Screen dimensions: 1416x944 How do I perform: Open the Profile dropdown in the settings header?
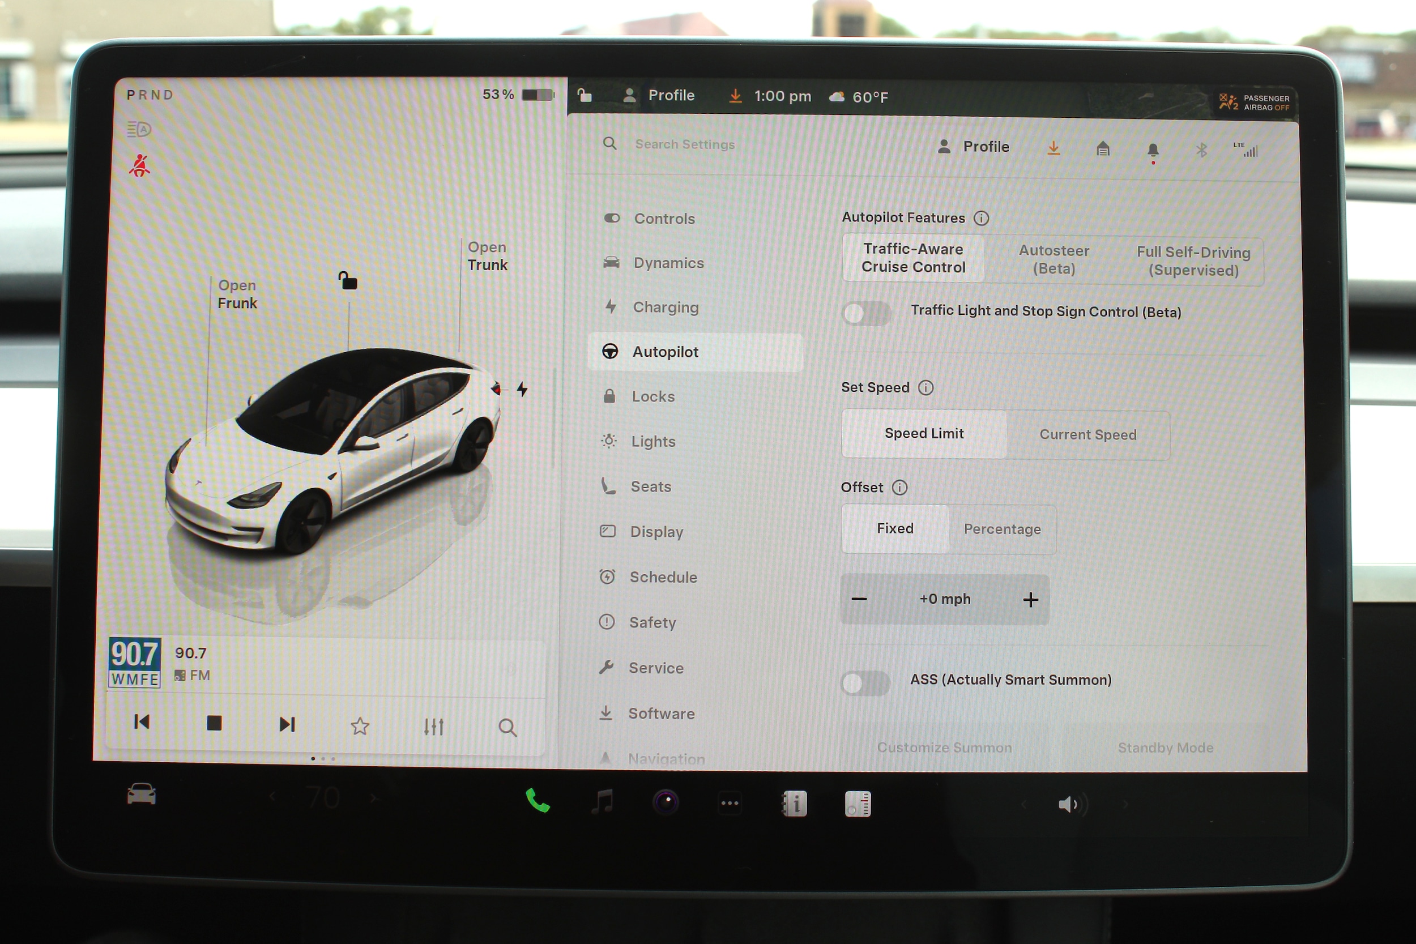[974, 147]
